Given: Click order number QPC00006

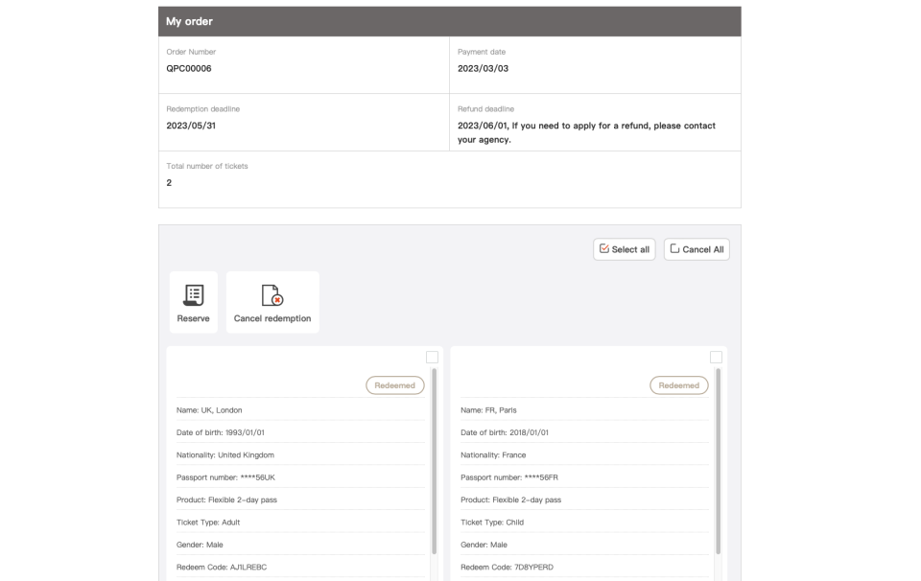Looking at the screenshot, I should (189, 69).
